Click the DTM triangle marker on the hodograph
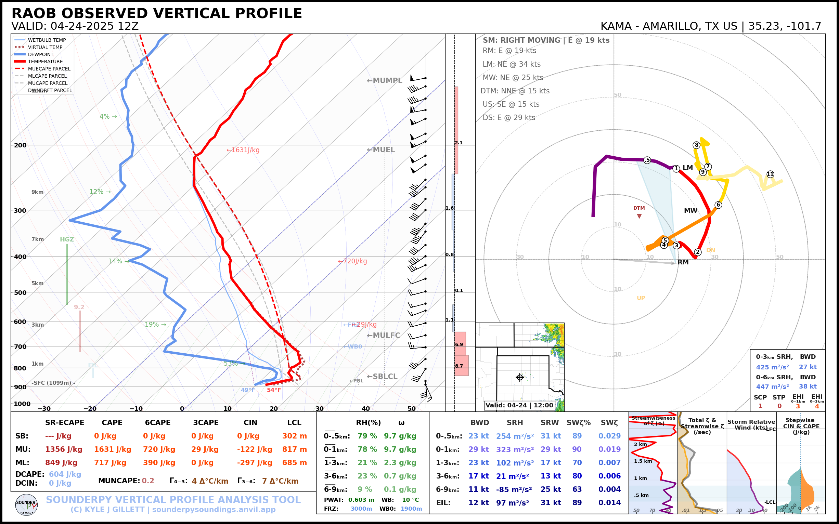 pyautogui.click(x=639, y=216)
